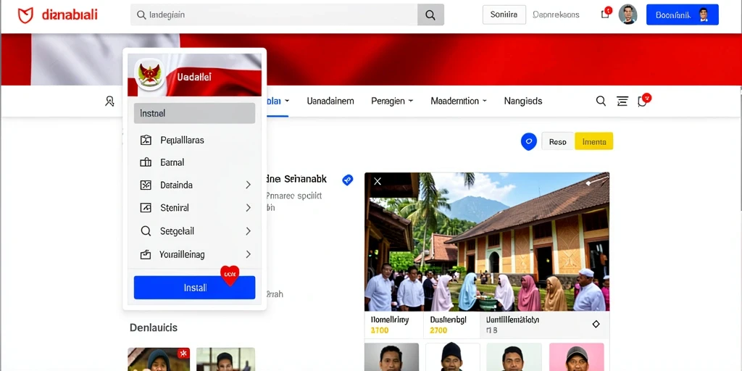Viewport: 742px width, 371px height.
Task: Select the Earnal menu entry
Action: [x=194, y=162]
